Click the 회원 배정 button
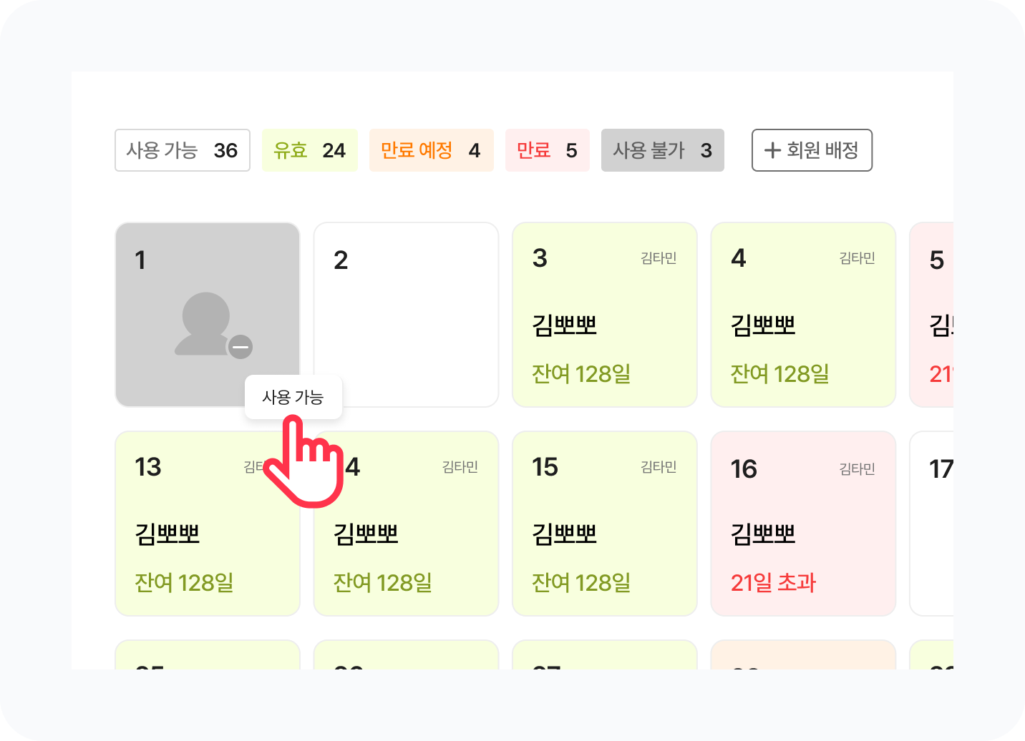Image resolution: width=1025 pixels, height=741 pixels. (812, 150)
